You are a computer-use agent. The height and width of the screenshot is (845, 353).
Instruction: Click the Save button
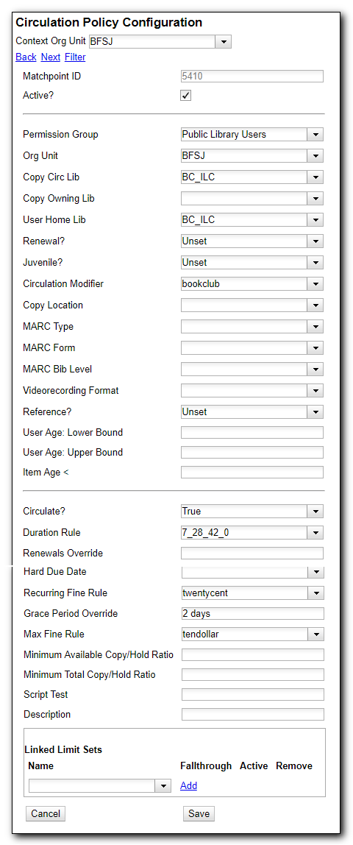click(x=199, y=814)
